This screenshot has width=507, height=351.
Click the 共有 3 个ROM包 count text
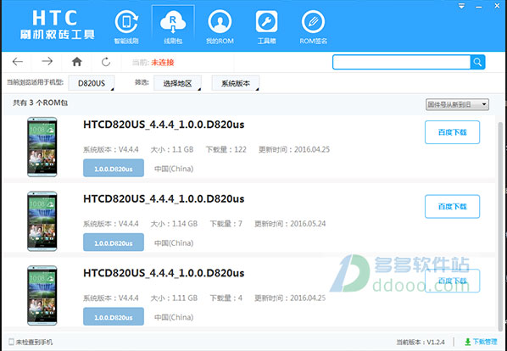(41, 103)
